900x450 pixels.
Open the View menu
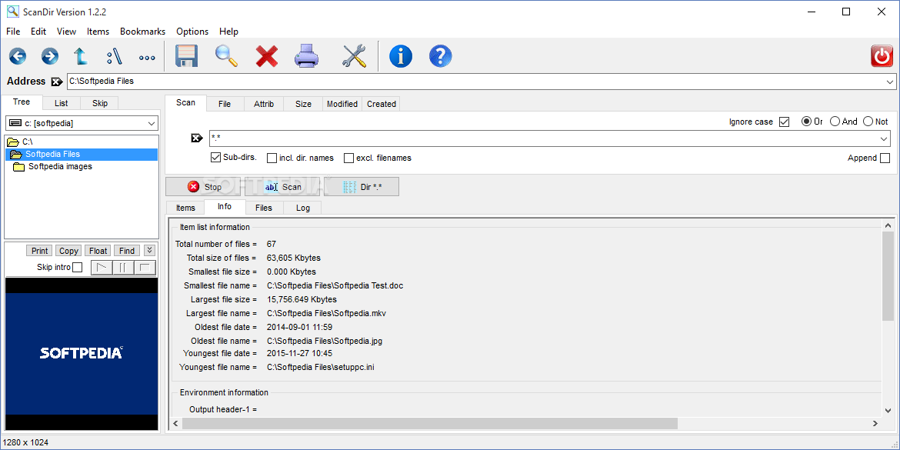(x=67, y=32)
